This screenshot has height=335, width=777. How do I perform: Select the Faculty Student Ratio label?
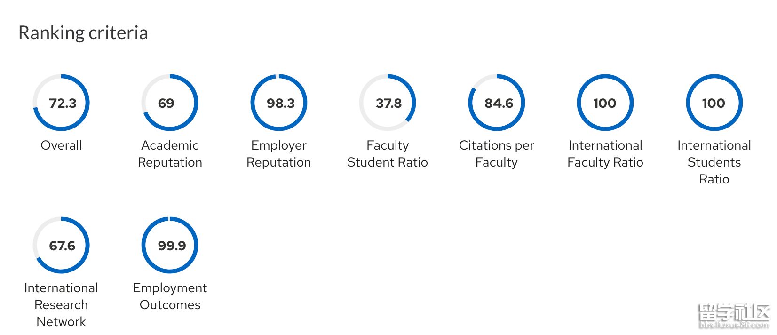click(x=388, y=154)
